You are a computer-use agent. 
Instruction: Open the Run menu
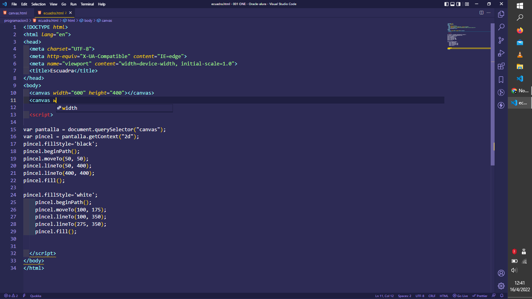tap(73, 4)
